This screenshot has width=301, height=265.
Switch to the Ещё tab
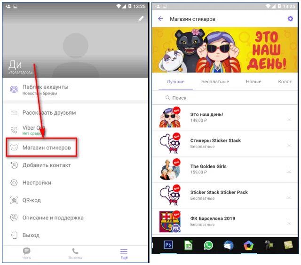[x=124, y=254]
